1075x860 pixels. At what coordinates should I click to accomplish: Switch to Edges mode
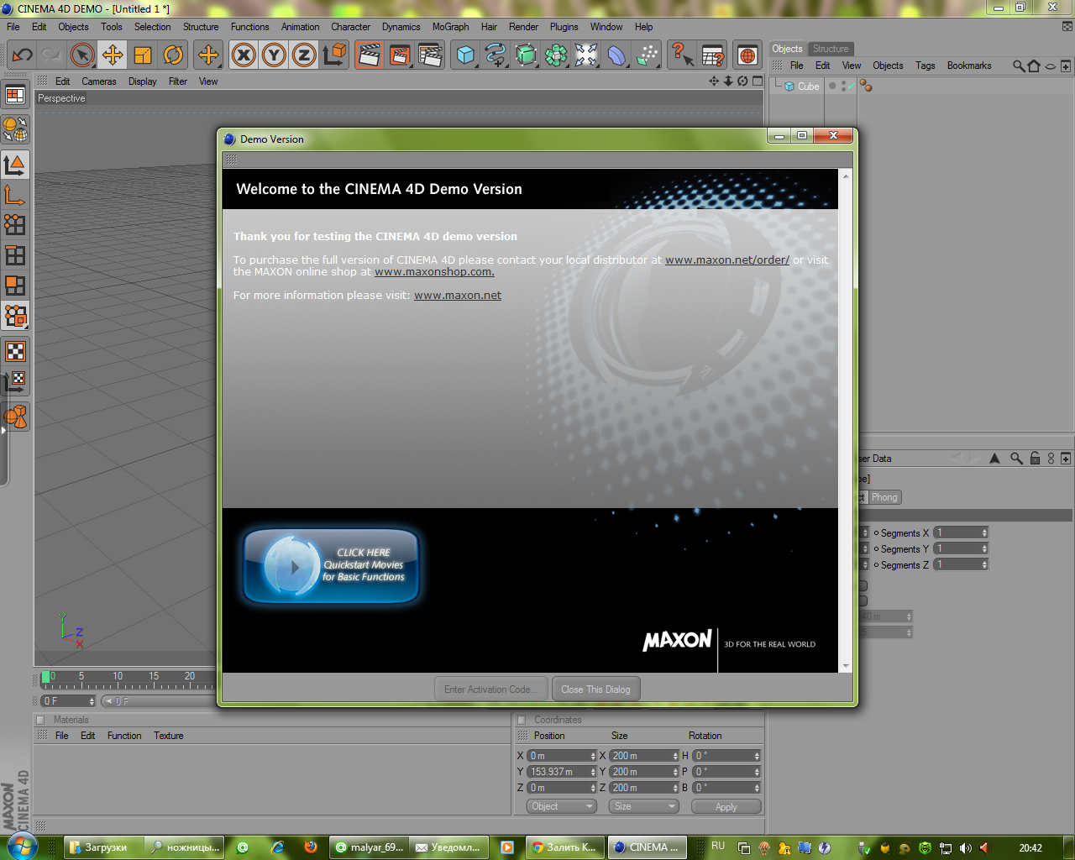point(15,255)
